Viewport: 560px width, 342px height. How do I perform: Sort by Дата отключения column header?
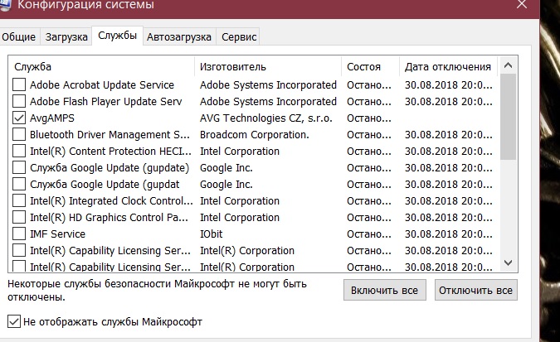446,66
